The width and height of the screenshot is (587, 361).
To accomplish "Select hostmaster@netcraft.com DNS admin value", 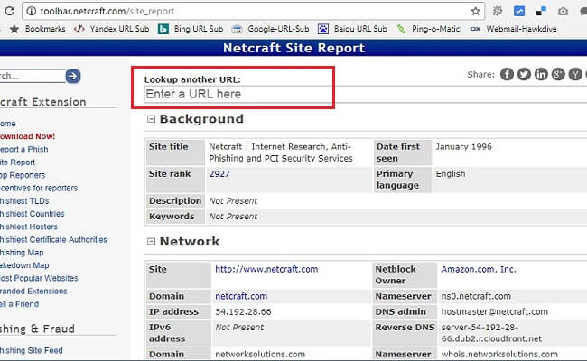I will pos(495,311).
